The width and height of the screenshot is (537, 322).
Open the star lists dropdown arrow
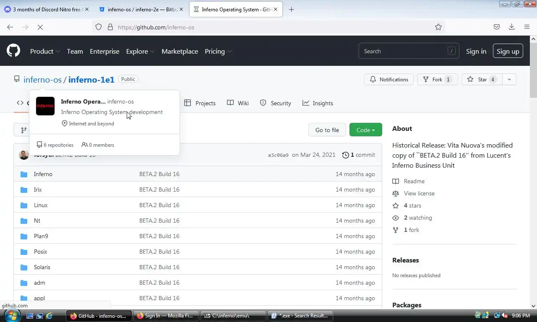(509, 79)
